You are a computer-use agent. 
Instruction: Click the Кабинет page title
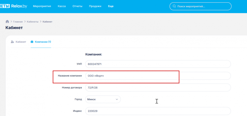pos(14,28)
